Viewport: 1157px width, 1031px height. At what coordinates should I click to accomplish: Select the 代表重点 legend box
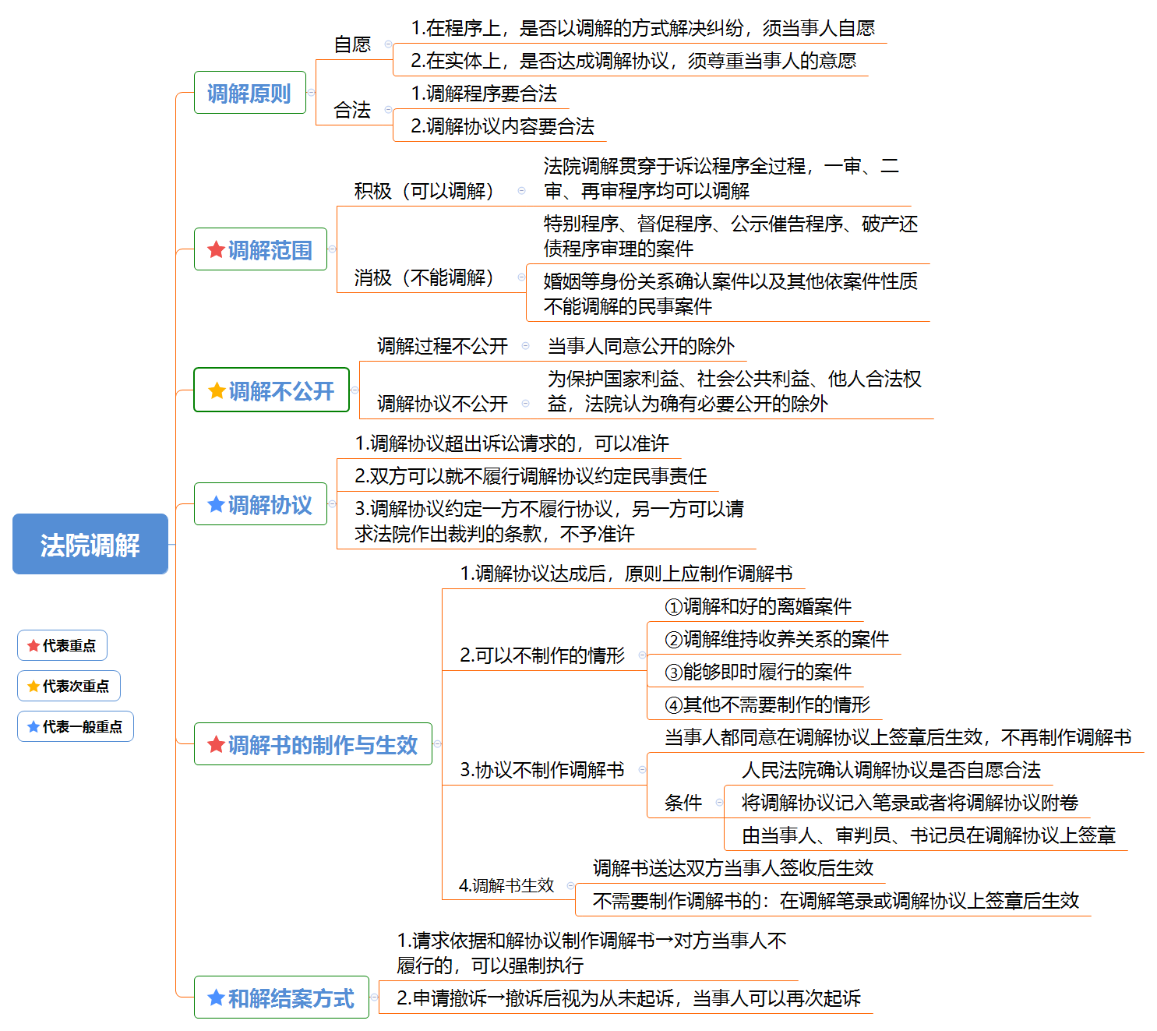click(x=62, y=645)
